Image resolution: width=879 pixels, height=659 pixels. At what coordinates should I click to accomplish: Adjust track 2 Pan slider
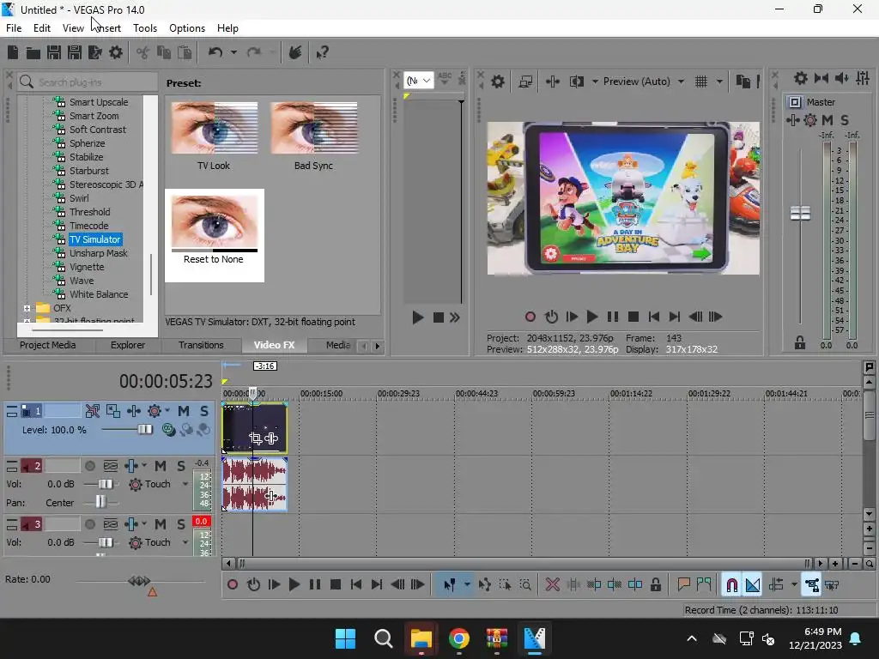[x=100, y=501]
